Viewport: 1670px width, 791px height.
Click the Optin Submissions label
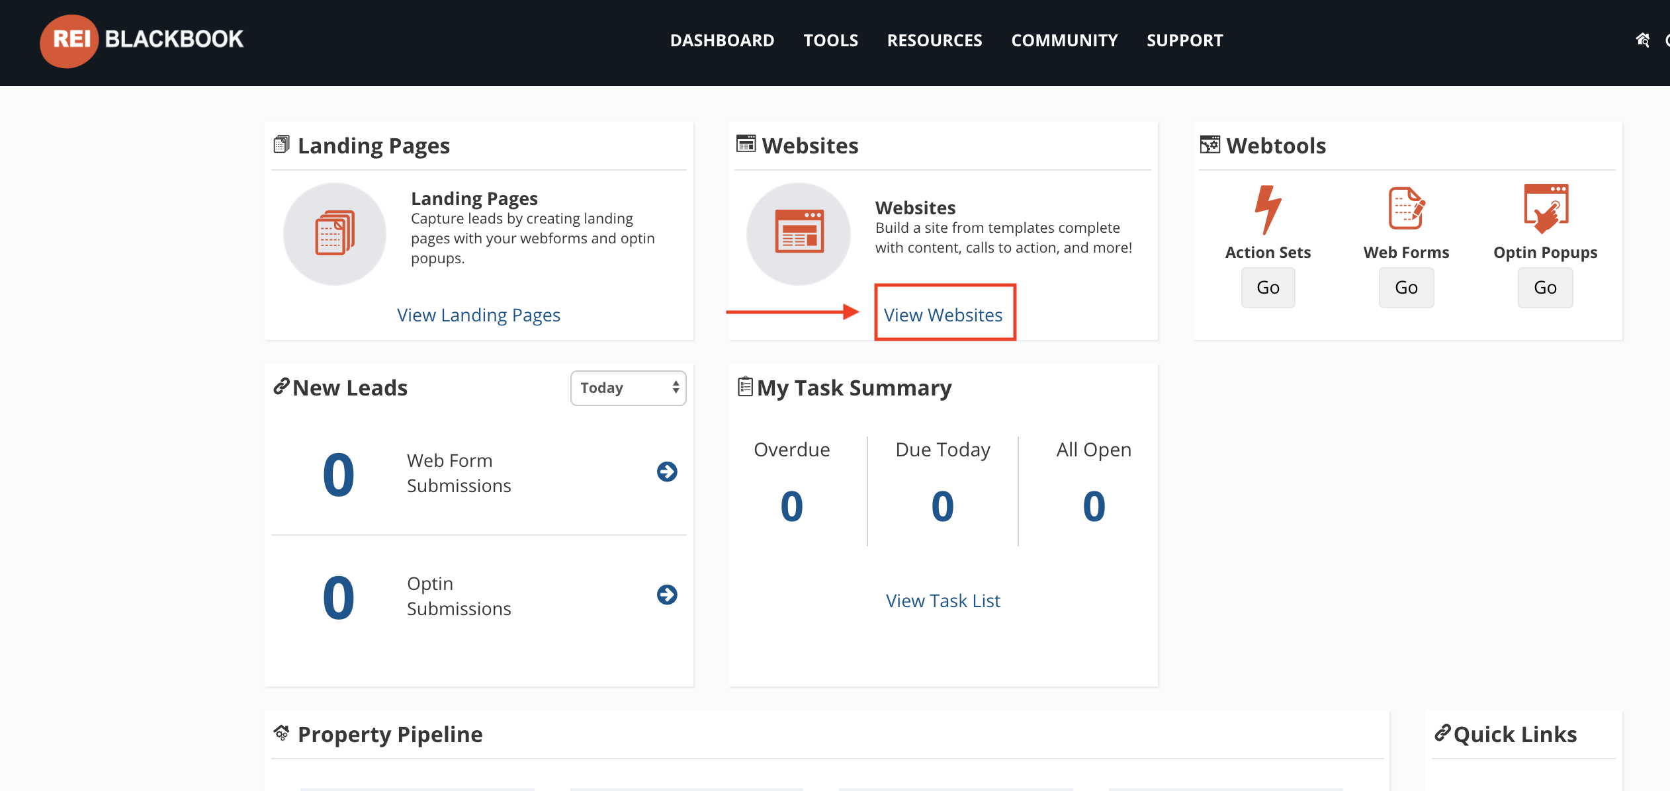(x=459, y=596)
